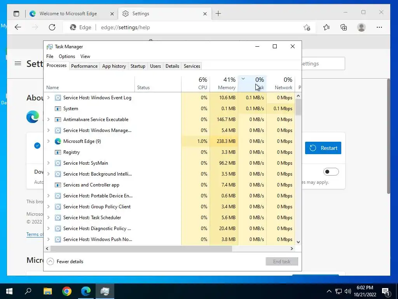
Task: Switch to Edge from taskbar
Action: [86, 291]
